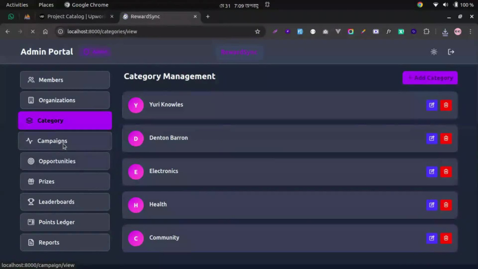Screen dimensions: 478x269
Task: Click the browser home button
Action: click(x=45, y=32)
